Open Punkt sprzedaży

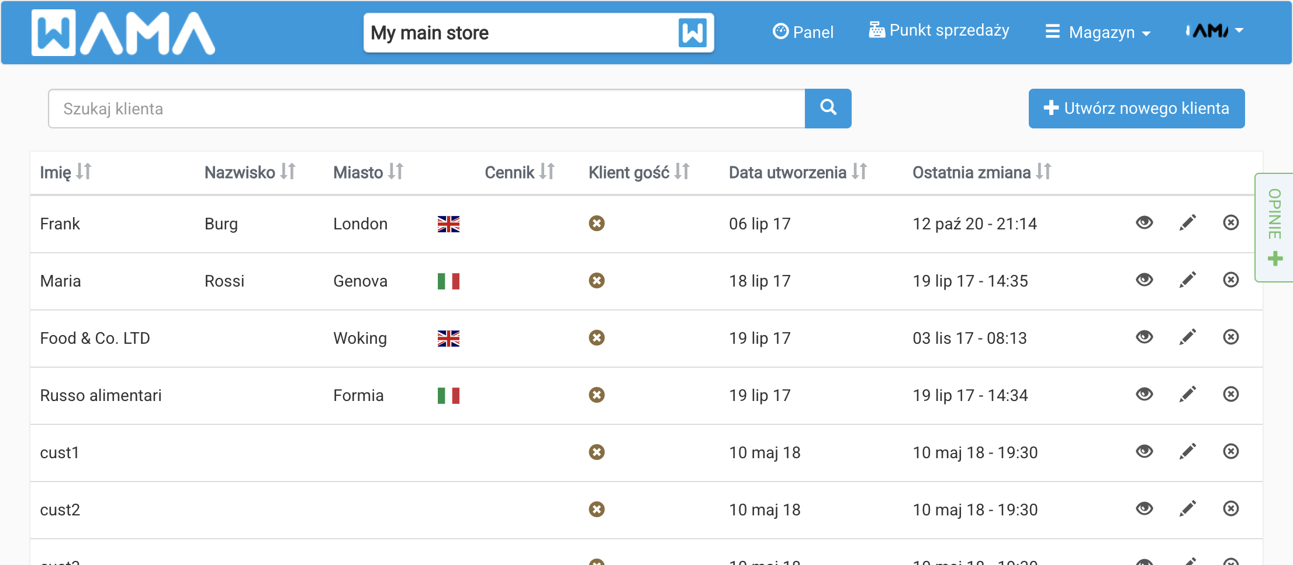click(x=939, y=30)
